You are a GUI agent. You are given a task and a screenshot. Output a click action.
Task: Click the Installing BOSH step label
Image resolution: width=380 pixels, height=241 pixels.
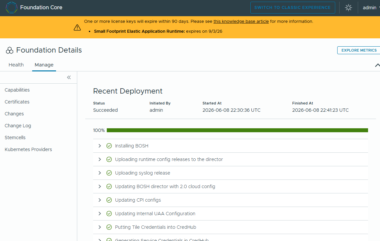pyautogui.click(x=132, y=146)
